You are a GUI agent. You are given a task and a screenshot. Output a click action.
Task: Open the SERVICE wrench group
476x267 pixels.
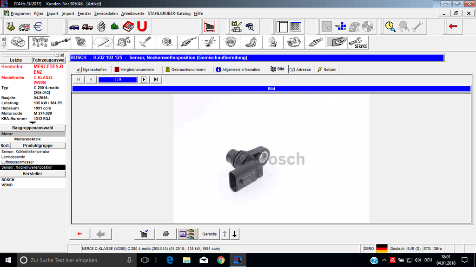[x=358, y=42]
